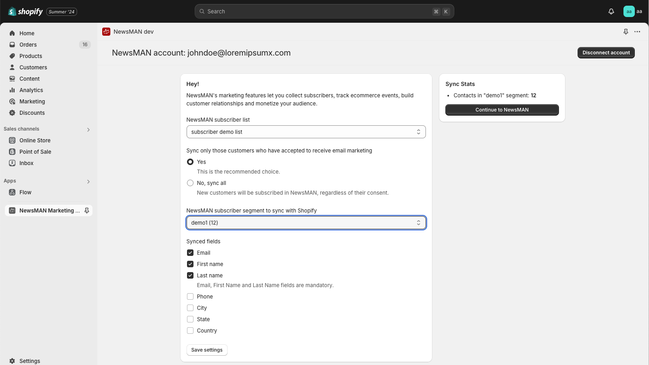649x365 pixels.
Task: Click the Content icon in sidebar
Action: tap(12, 79)
